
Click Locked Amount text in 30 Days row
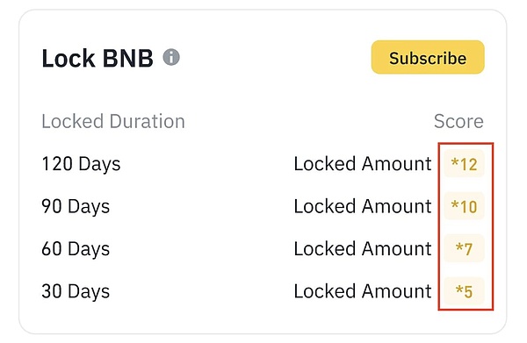point(363,291)
